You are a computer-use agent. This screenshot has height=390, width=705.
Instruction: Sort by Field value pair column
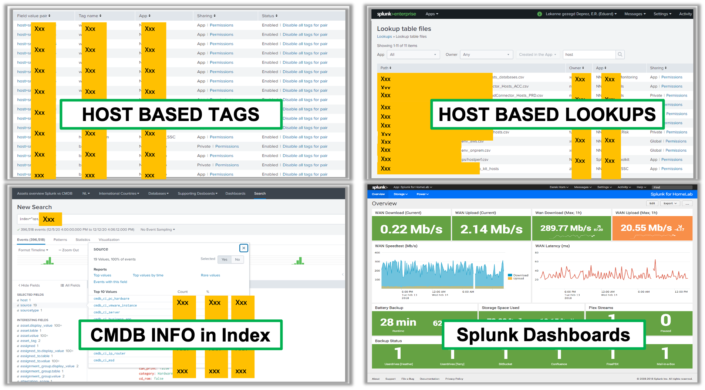[34, 16]
